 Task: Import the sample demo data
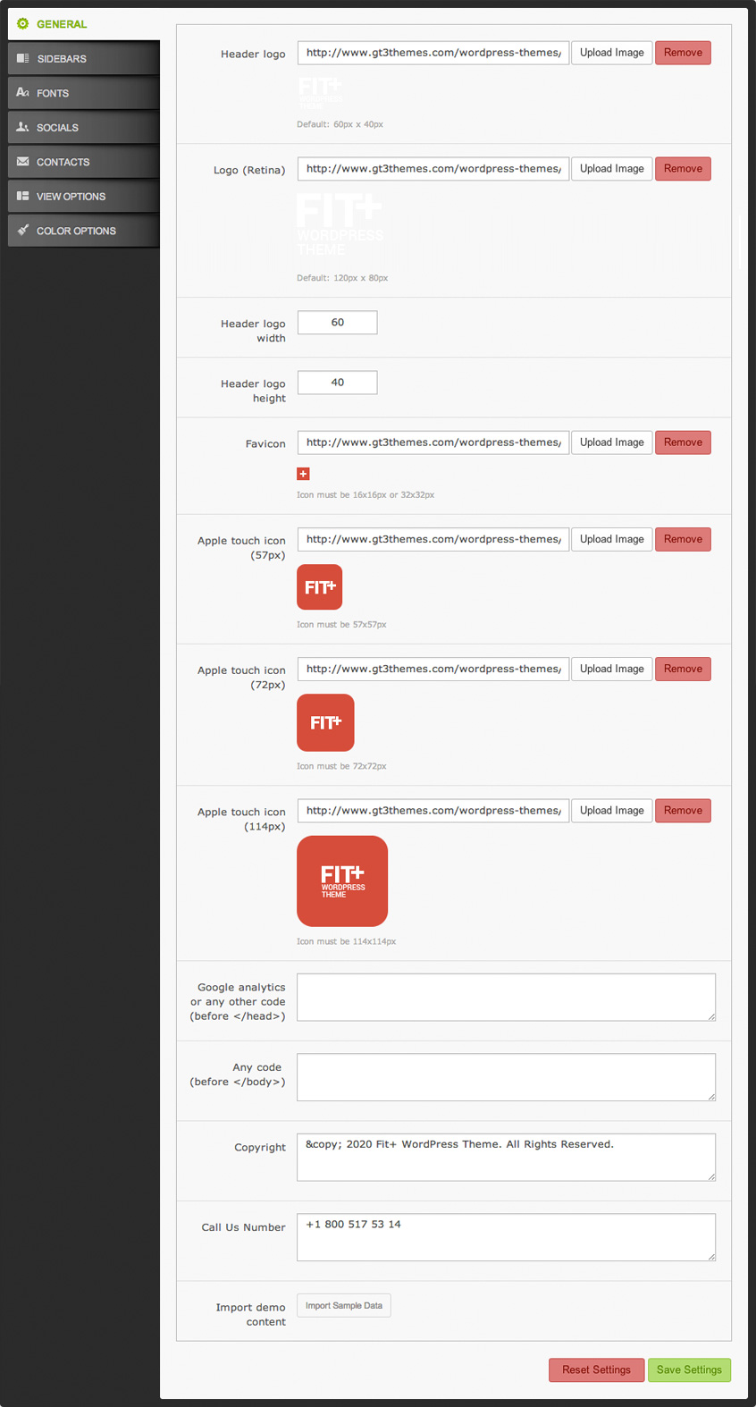coord(343,1306)
